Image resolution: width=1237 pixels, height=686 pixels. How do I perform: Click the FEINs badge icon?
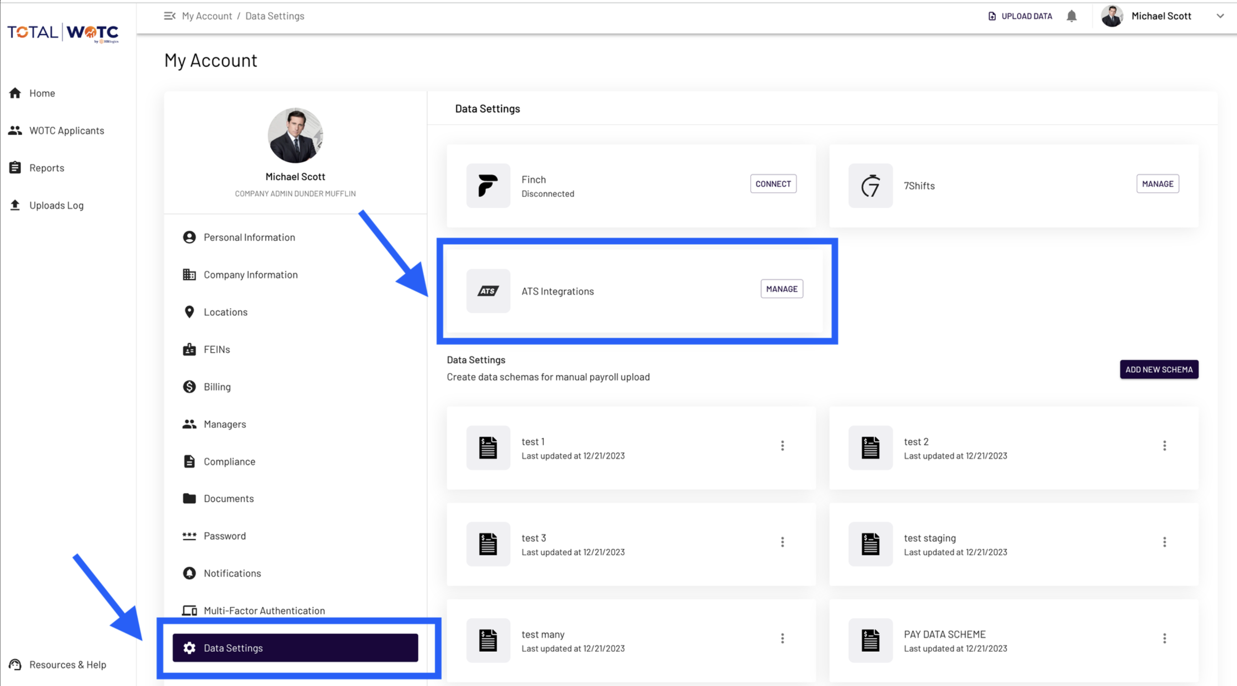point(189,350)
